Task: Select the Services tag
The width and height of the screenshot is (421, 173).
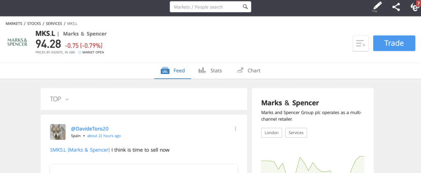Action: 296,133
